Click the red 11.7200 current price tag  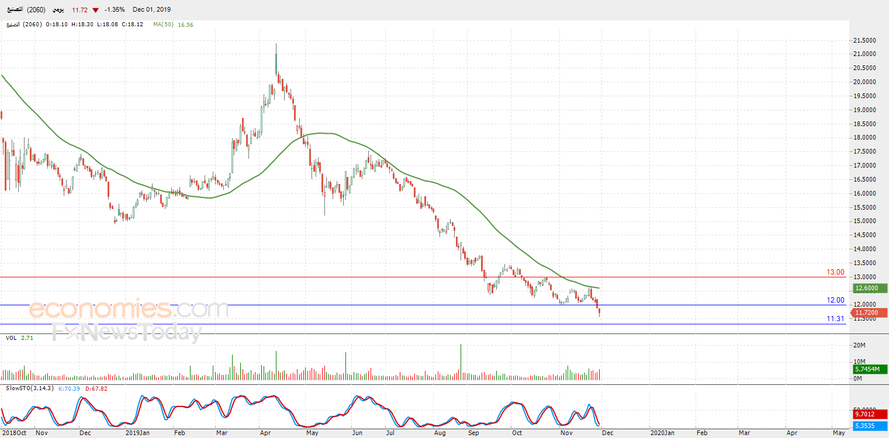[870, 313]
